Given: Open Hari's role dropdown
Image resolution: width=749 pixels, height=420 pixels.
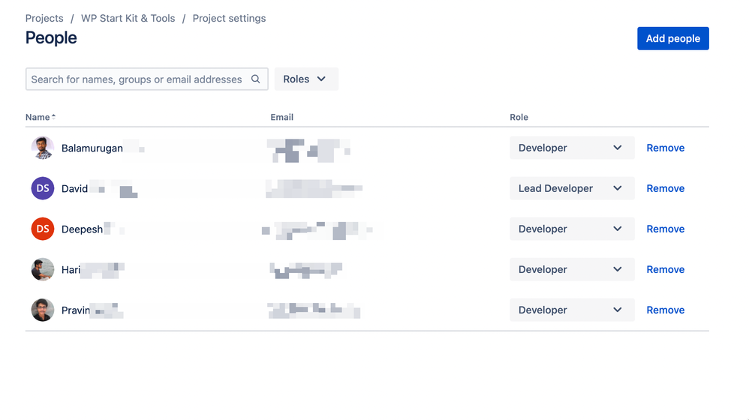Looking at the screenshot, I should tap(572, 270).
